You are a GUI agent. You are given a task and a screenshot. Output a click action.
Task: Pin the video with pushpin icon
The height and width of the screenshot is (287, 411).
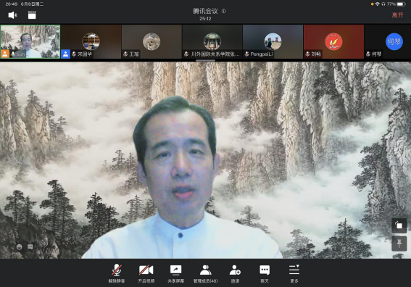point(399,244)
